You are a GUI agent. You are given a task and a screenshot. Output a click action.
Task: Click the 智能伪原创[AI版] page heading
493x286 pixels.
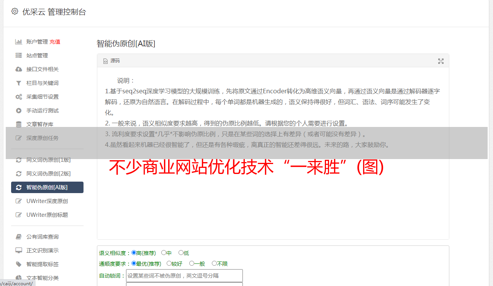pos(126,44)
